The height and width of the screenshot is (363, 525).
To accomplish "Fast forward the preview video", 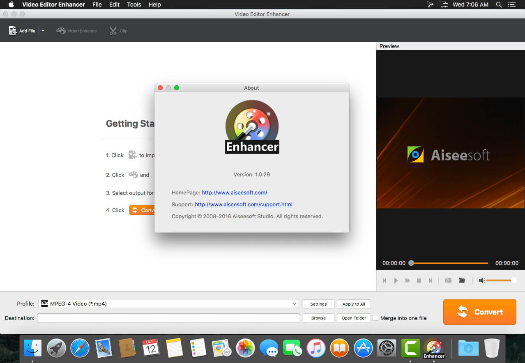I will [408, 281].
